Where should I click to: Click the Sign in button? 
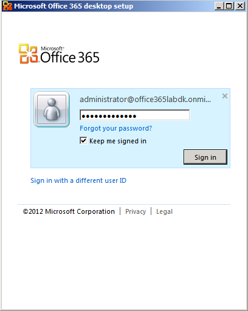coord(205,157)
